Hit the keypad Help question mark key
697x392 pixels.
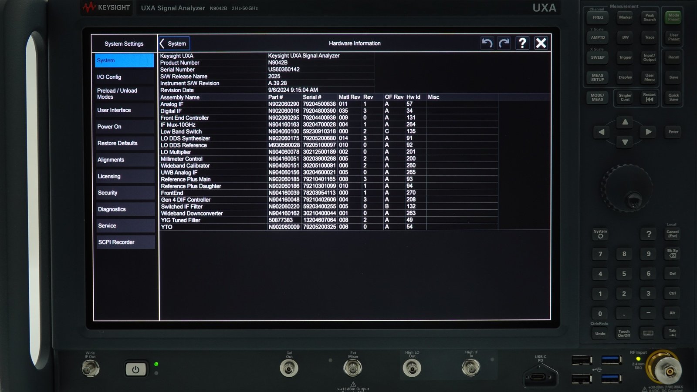[x=649, y=234]
